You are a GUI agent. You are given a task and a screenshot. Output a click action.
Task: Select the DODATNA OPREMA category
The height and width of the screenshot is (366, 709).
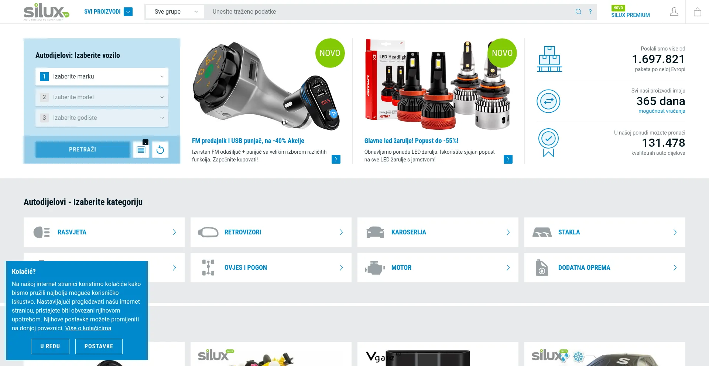(605, 268)
